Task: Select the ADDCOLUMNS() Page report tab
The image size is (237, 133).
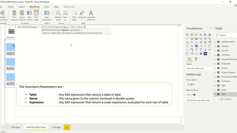Action: tap(36, 127)
